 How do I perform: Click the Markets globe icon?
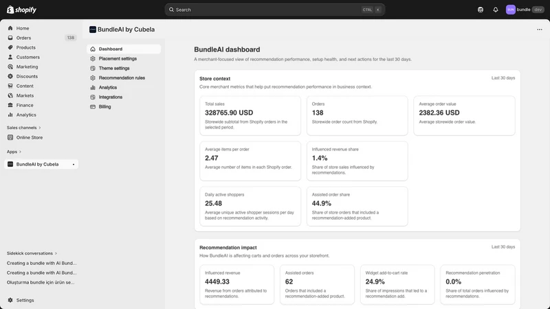coord(10,95)
